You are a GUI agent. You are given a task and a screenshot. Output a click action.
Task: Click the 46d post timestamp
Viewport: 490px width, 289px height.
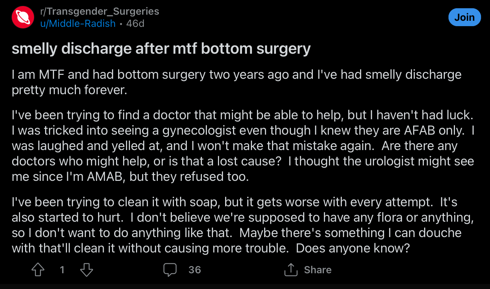pos(136,24)
